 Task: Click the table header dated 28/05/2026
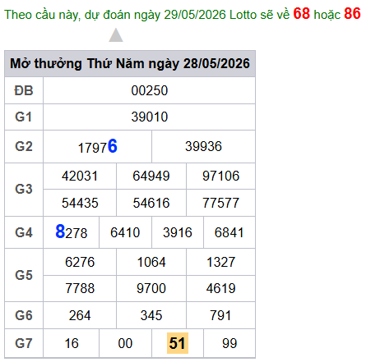[x=130, y=63]
